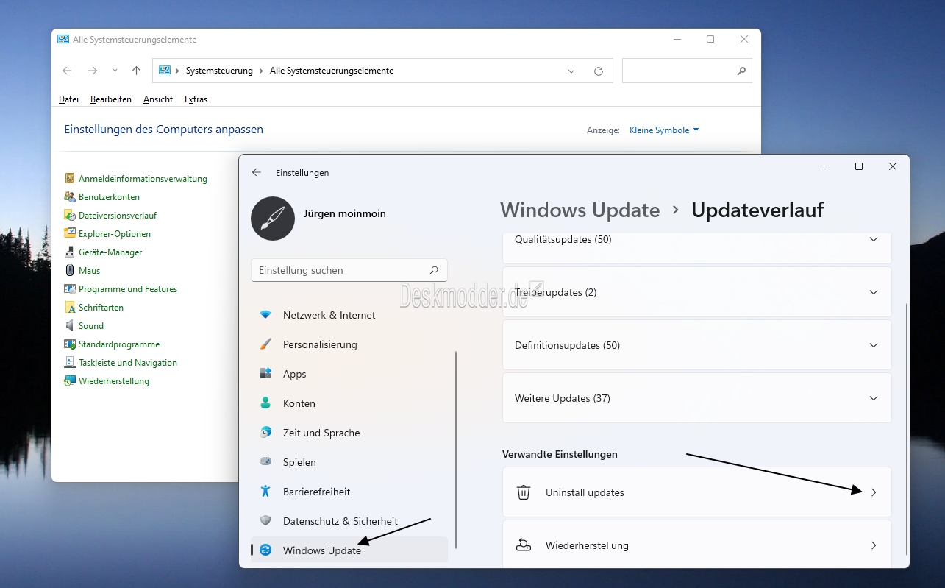Click the Netzwerk & Internet wifi icon
The height and width of the screenshot is (588, 945).
[265, 315]
